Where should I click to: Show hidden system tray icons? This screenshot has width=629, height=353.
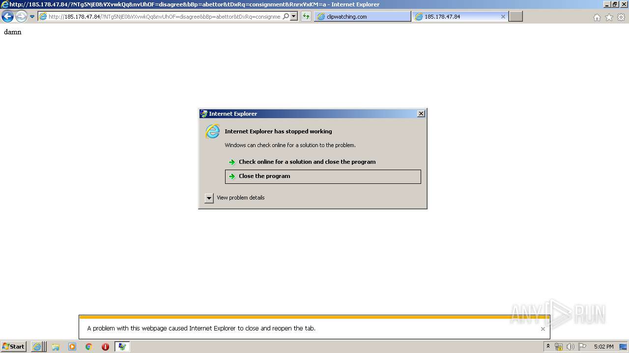coord(548,347)
